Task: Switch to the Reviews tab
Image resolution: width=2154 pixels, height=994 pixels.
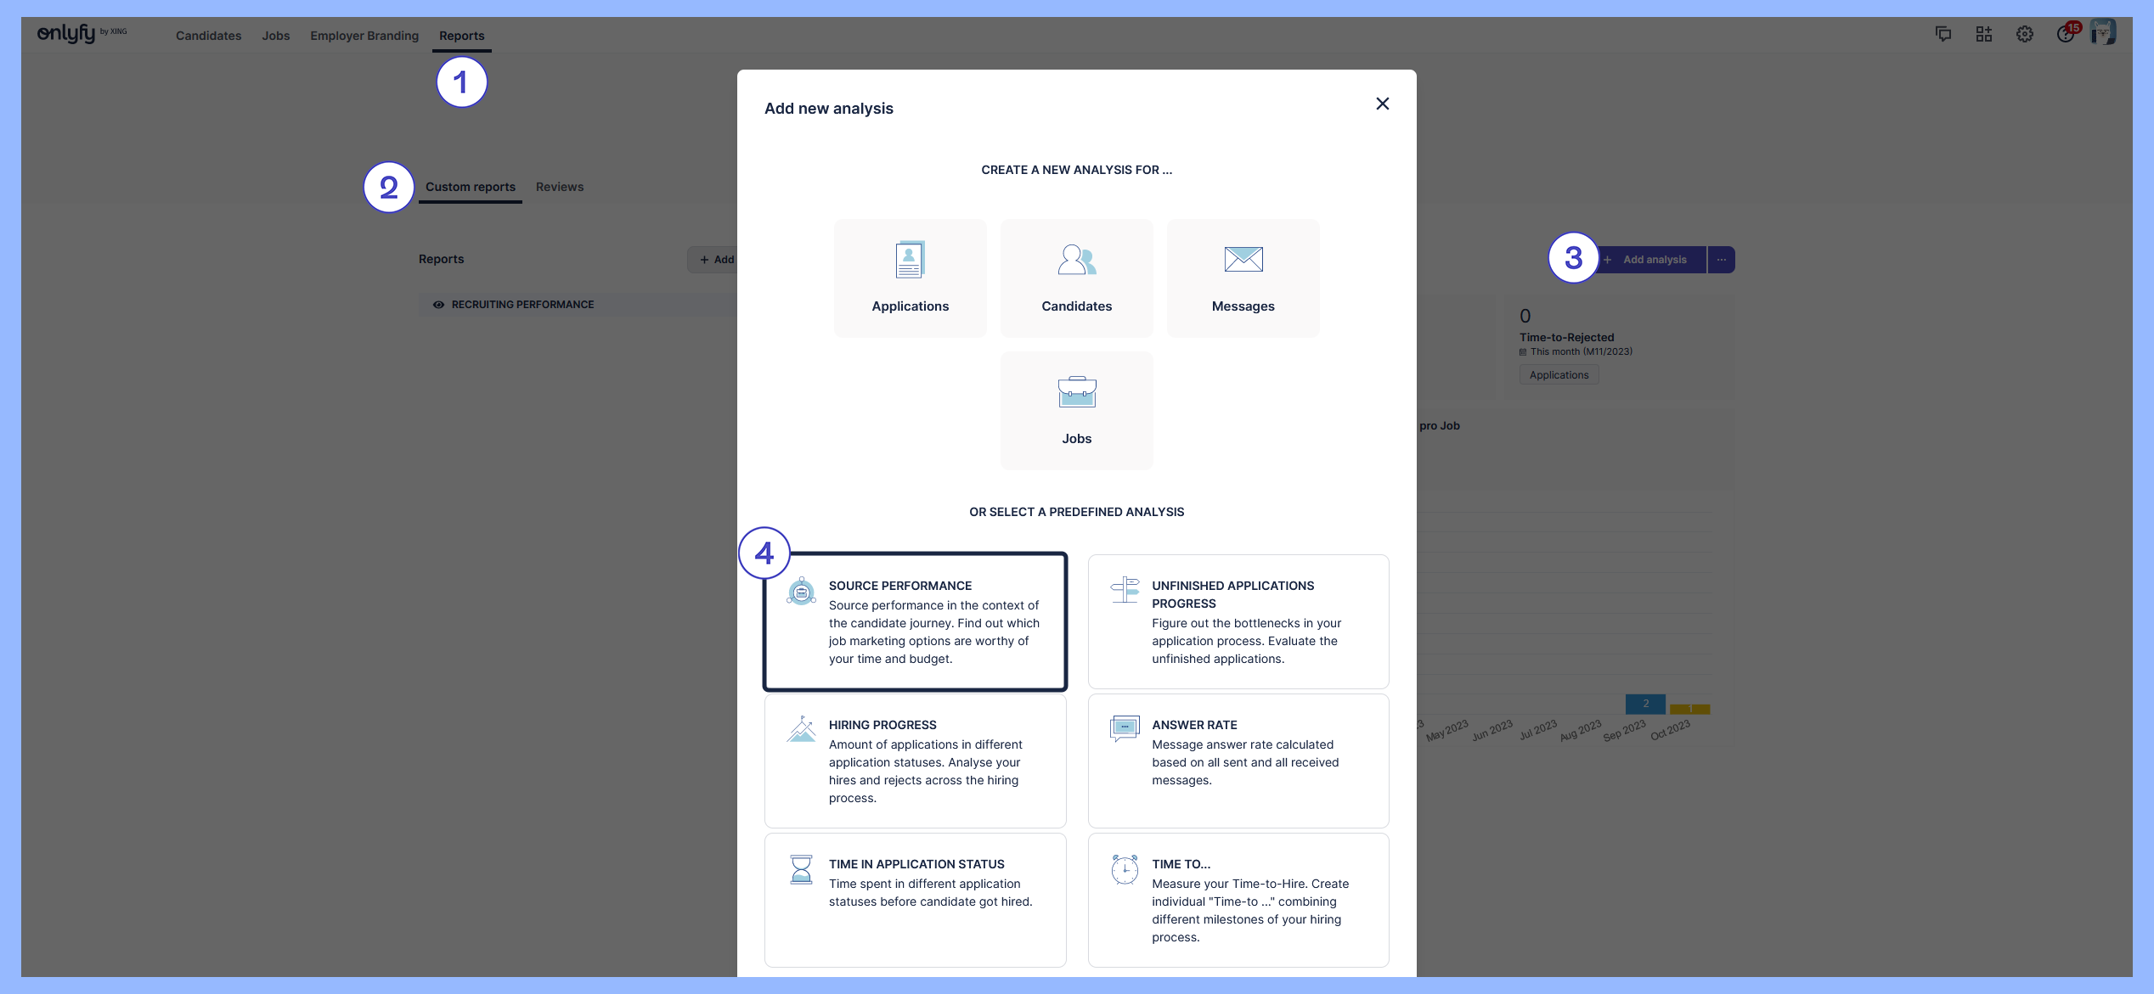Action: 559,187
